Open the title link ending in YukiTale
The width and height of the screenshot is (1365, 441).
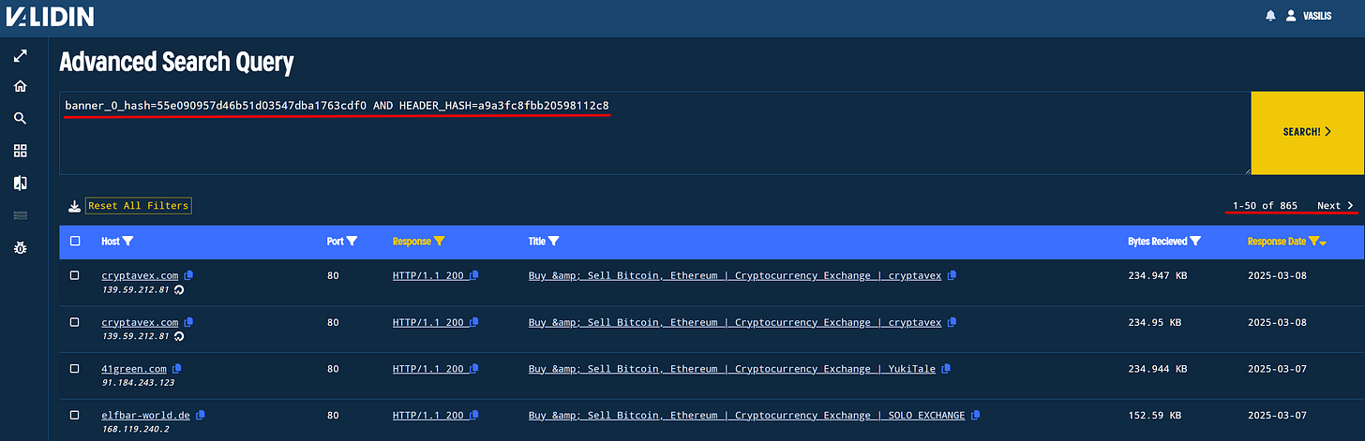point(732,369)
